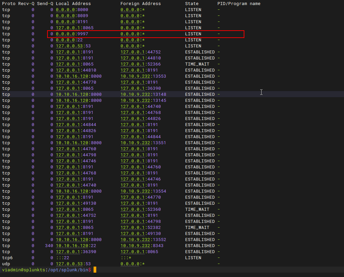Click the udp protocol row label

(6, 264)
